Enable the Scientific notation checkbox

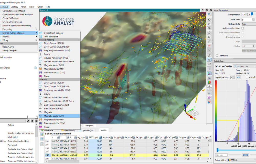pos(247,77)
